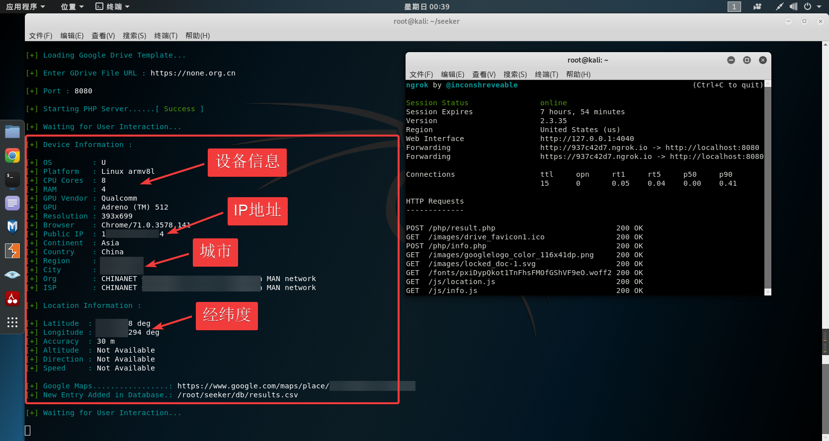The width and height of the screenshot is (829, 441).
Task: Open the volume indicator in top bar
Action: pyautogui.click(x=793, y=6)
